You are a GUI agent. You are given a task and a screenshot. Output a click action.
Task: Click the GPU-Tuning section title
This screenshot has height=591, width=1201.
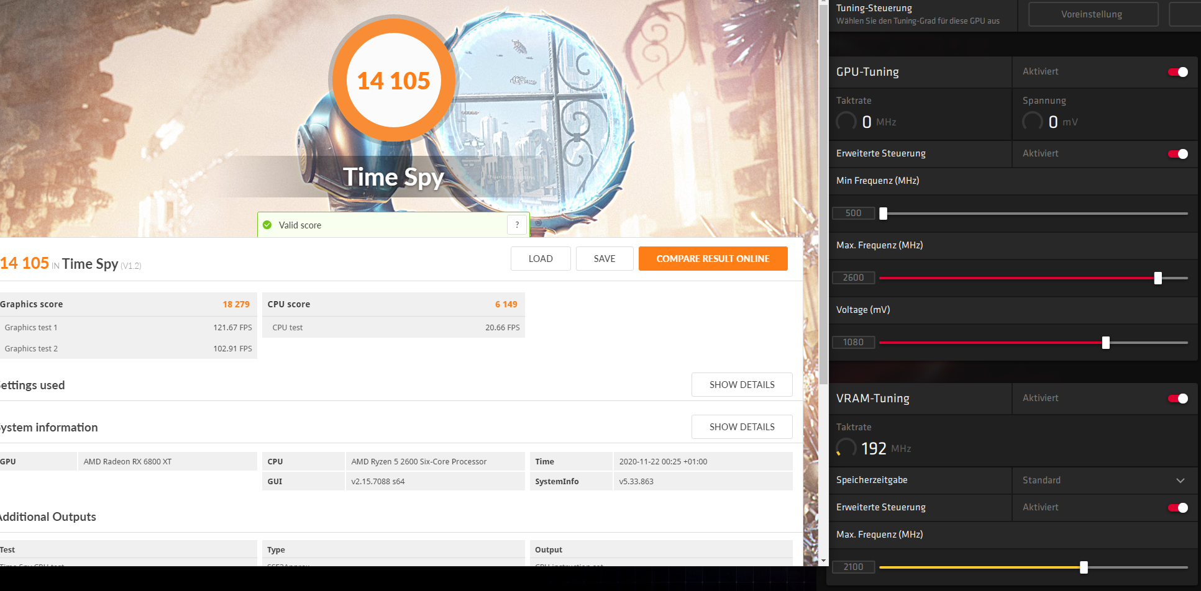pos(867,72)
